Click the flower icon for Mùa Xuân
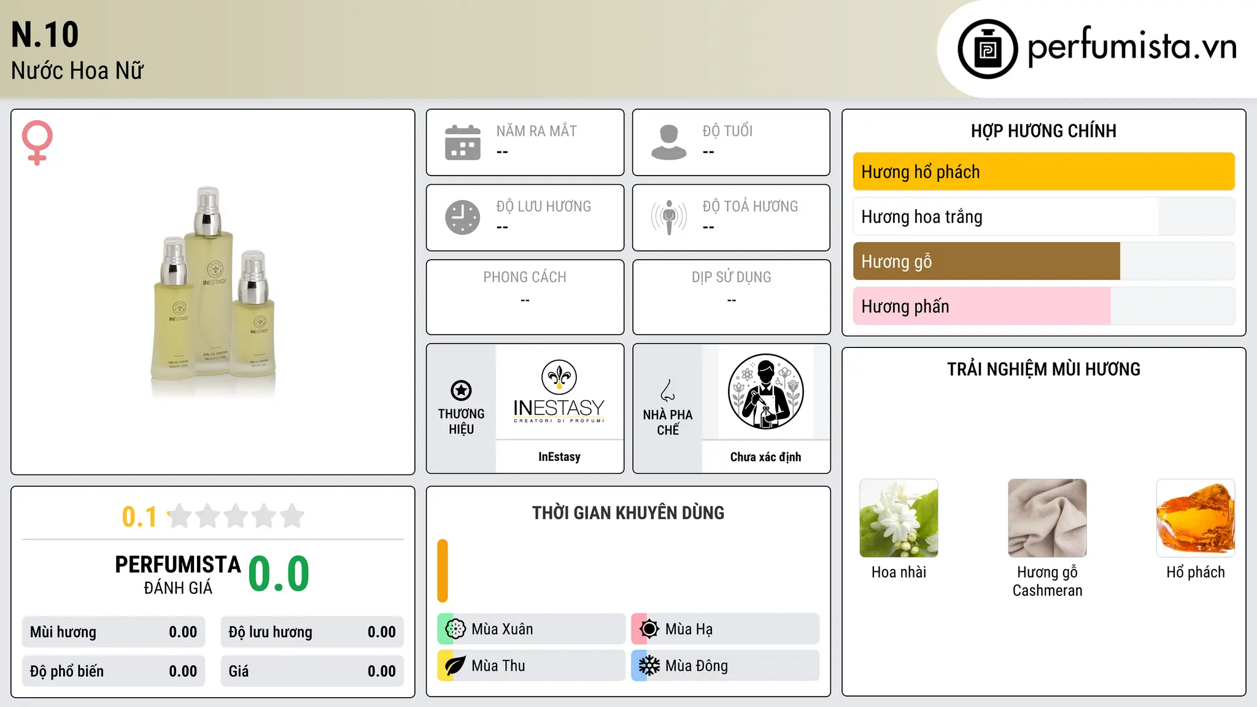Screen dimensions: 1257x707 pos(455,629)
